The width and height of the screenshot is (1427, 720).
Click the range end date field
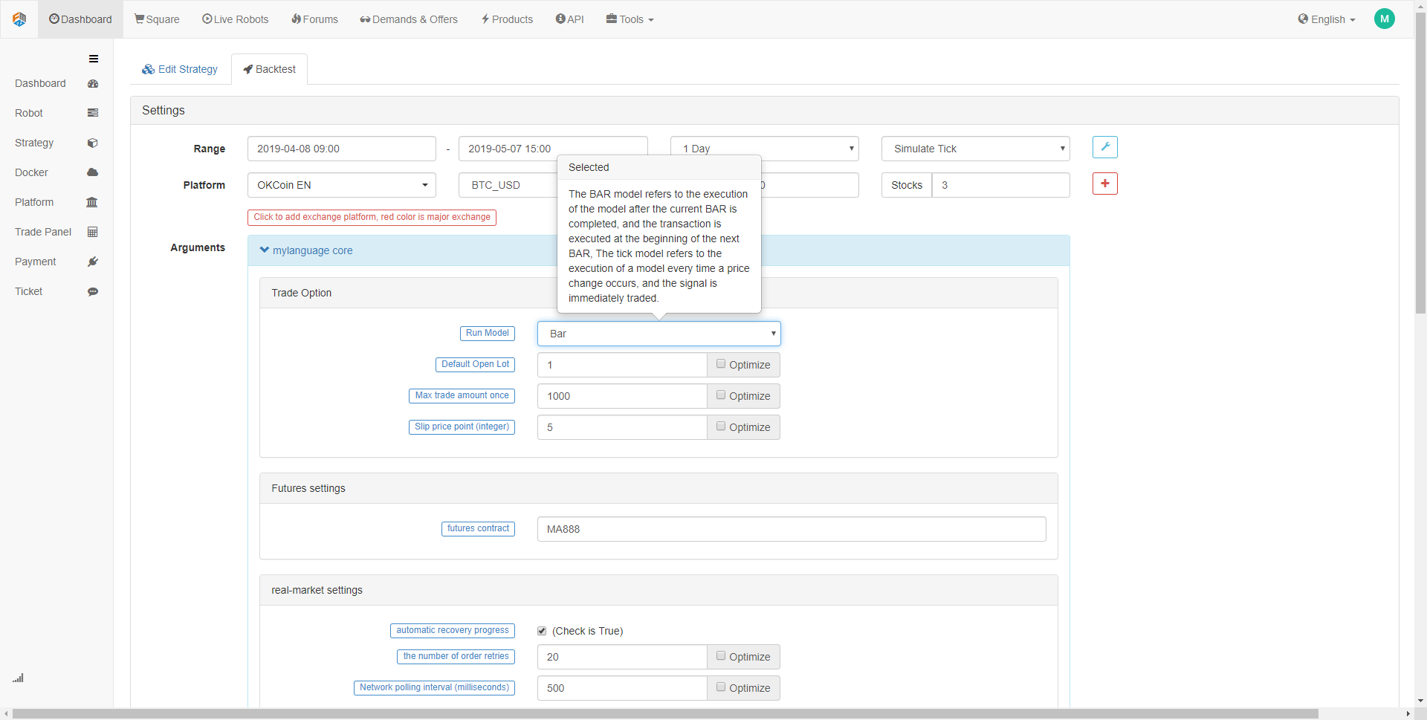(x=553, y=149)
